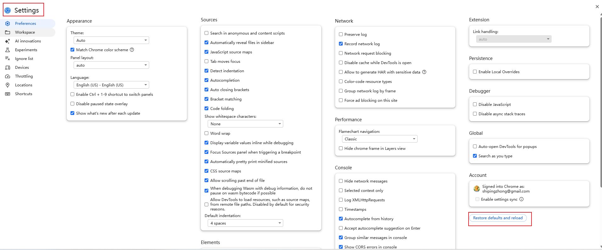Viewport: 602px width, 250px height.
Task: Click the Shortcuts keyboard icon
Action: click(x=8, y=94)
